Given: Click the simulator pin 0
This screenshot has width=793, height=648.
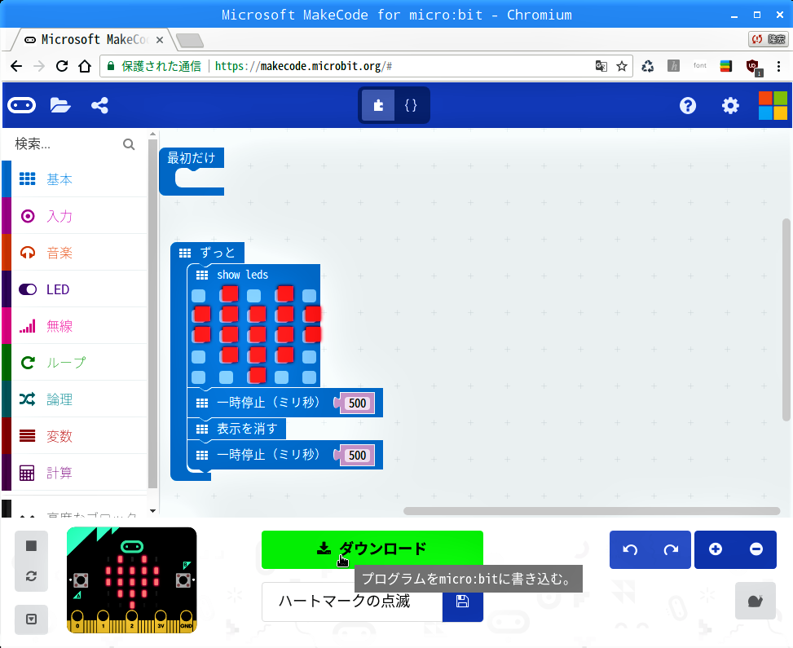Looking at the screenshot, I should (x=77, y=622).
